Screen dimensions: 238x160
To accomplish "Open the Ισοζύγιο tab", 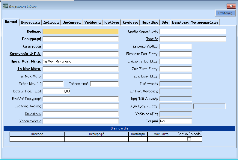I will [x=112, y=22].
